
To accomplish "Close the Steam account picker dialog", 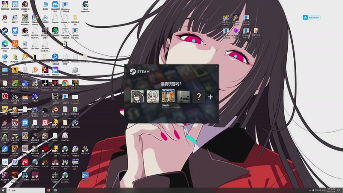I will click(x=217, y=66).
